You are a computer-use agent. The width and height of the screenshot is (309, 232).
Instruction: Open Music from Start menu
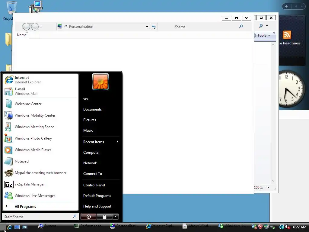coord(101,130)
